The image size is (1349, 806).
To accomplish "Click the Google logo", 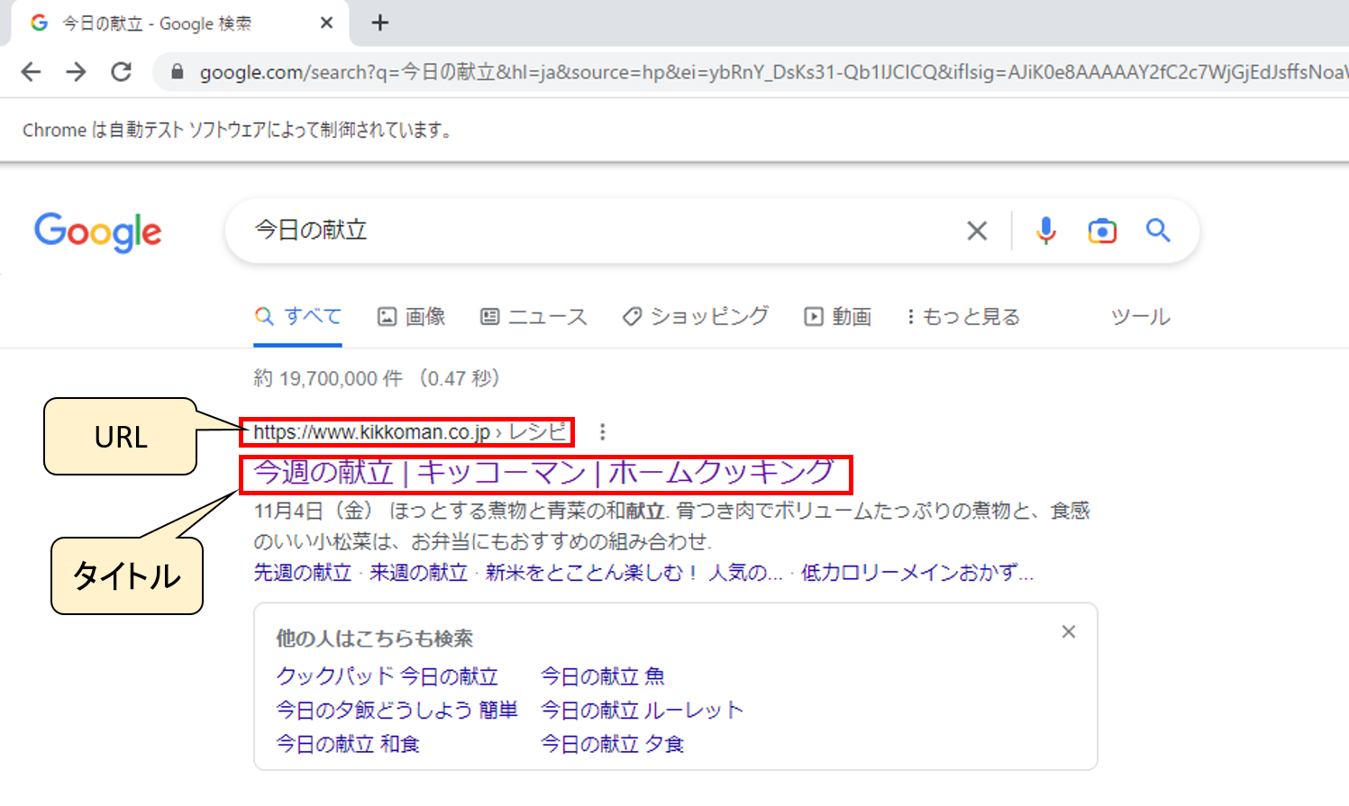I will 98,232.
